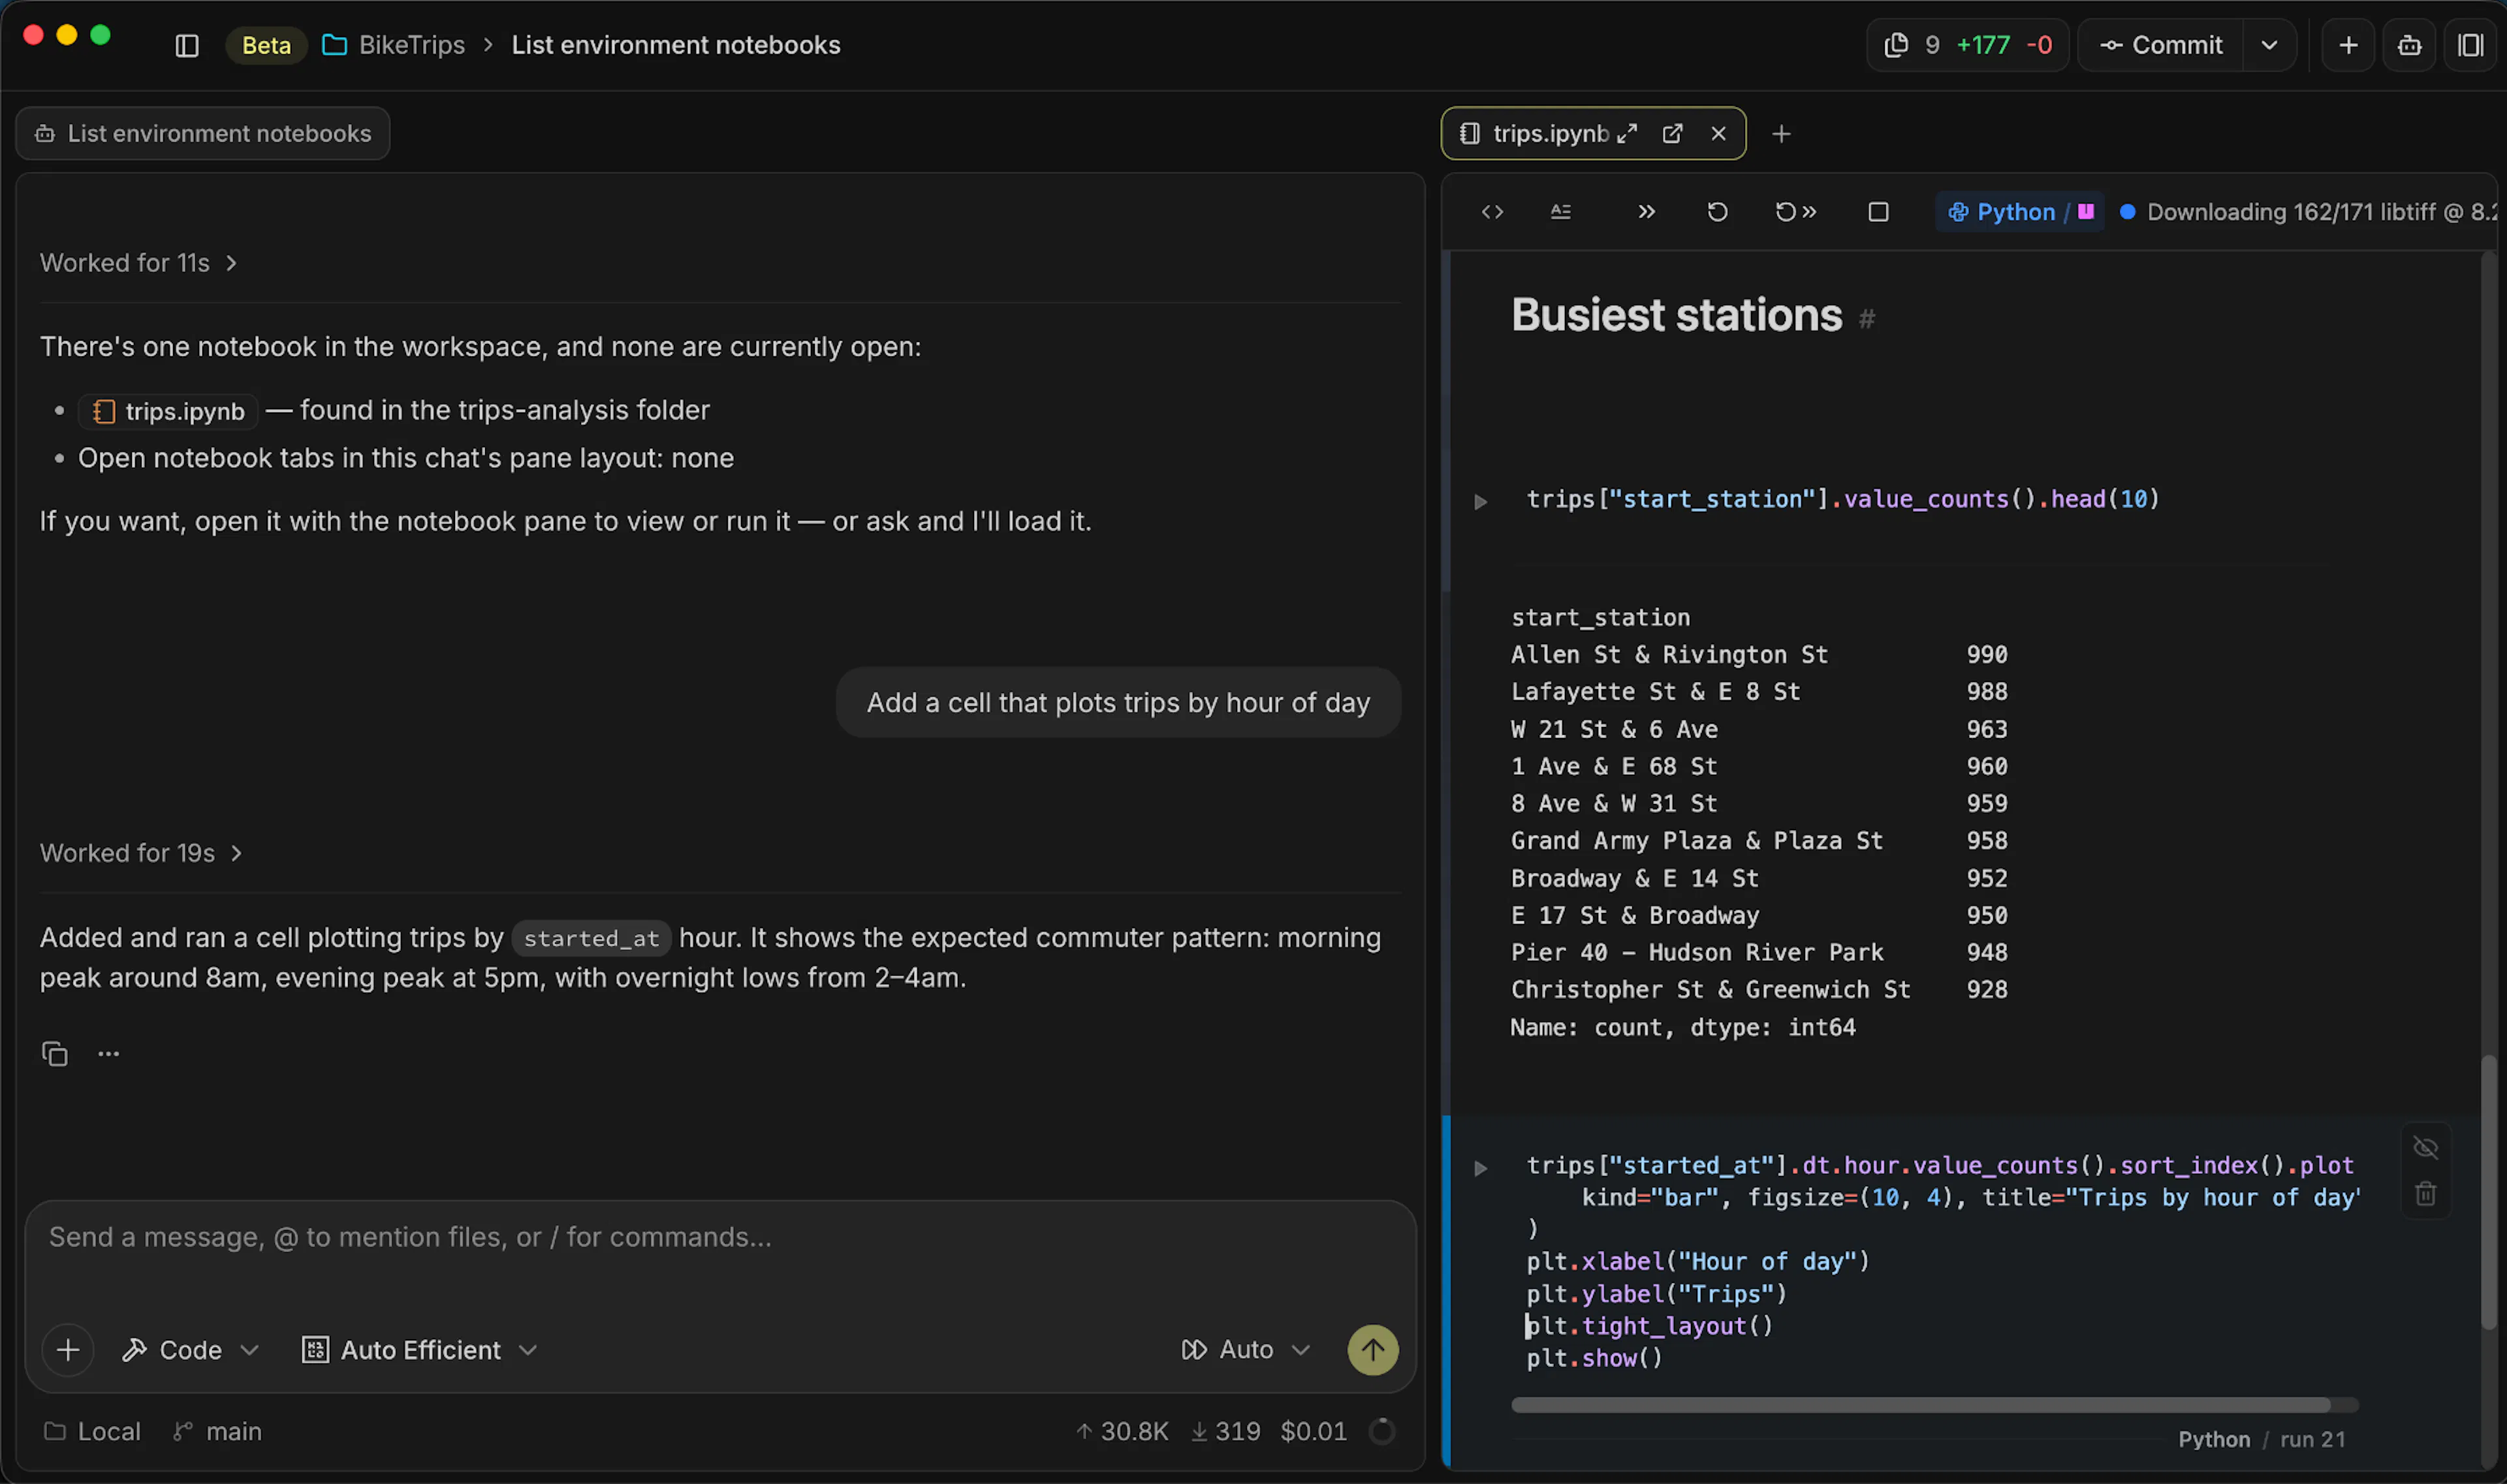Delete the cell with the trash icon
Viewport: 2507px width, 1484px height.
pyautogui.click(x=2425, y=1193)
